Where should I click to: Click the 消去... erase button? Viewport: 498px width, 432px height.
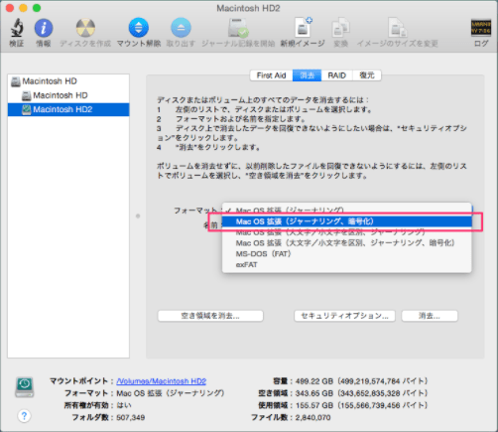point(430,316)
